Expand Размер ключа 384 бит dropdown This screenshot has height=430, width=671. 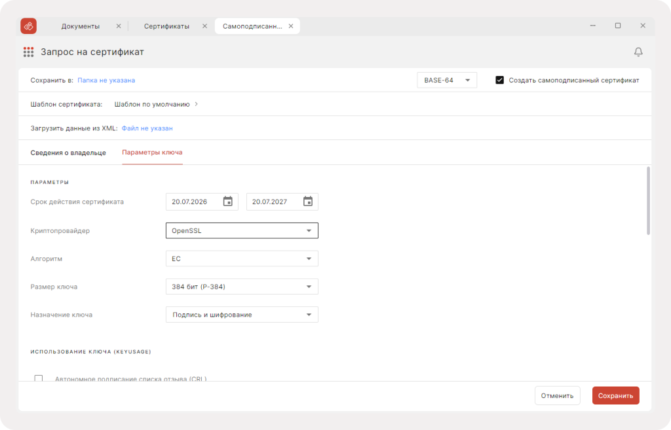(242, 287)
